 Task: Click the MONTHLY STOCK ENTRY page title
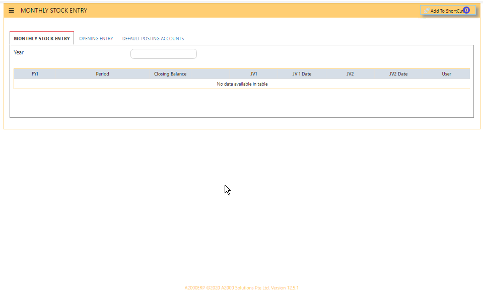pyautogui.click(x=54, y=11)
